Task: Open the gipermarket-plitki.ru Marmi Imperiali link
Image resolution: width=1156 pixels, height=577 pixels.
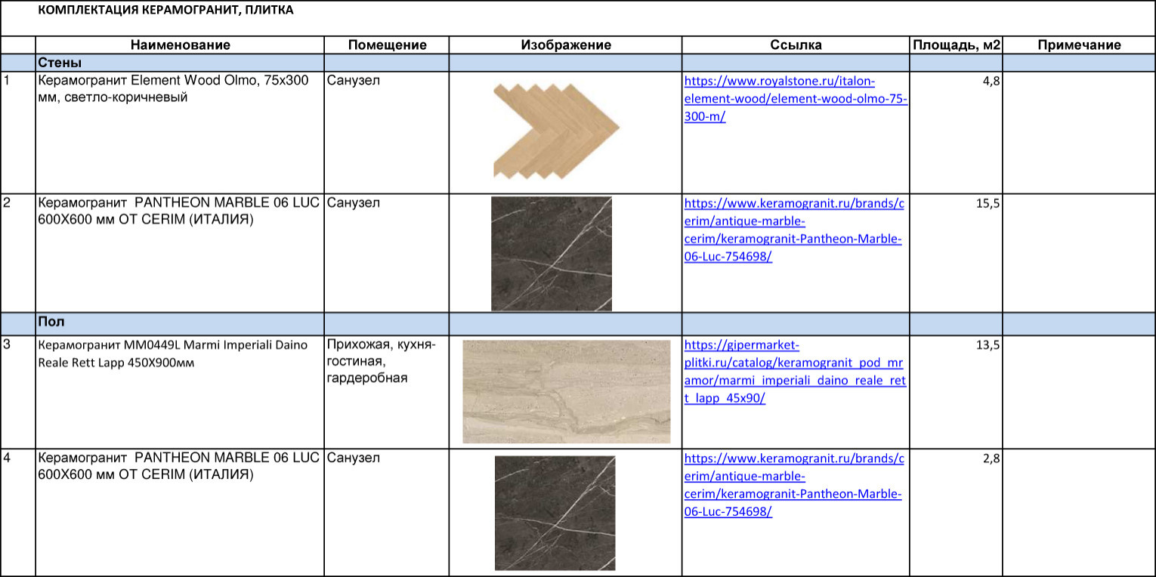Action: pos(796,372)
